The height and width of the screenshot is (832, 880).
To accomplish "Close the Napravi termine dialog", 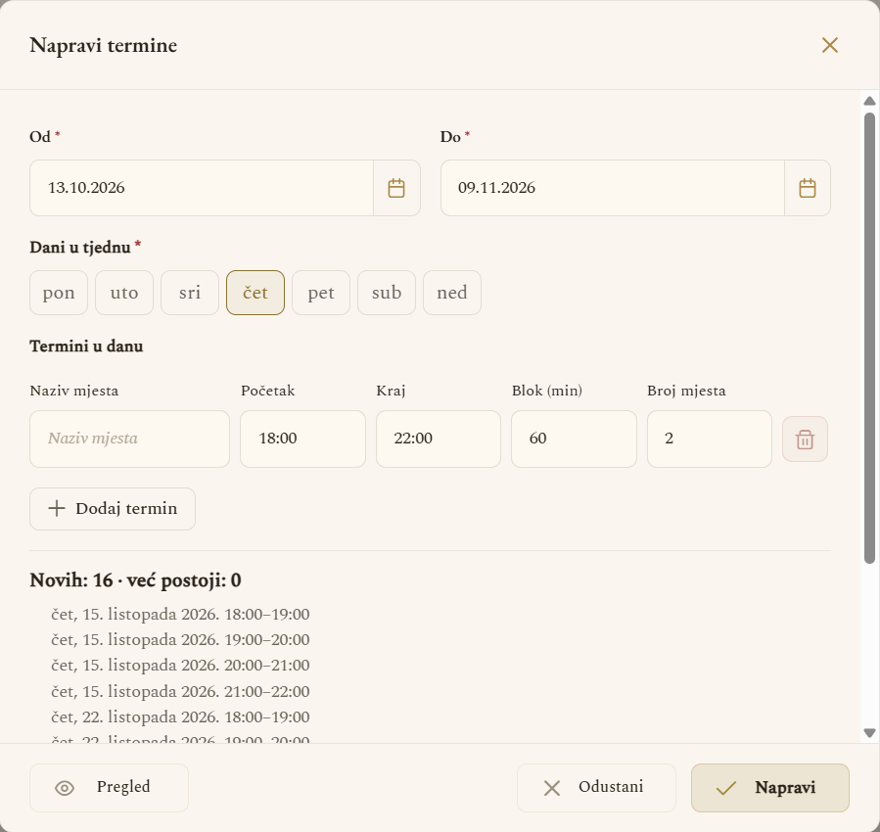I will 829,45.
